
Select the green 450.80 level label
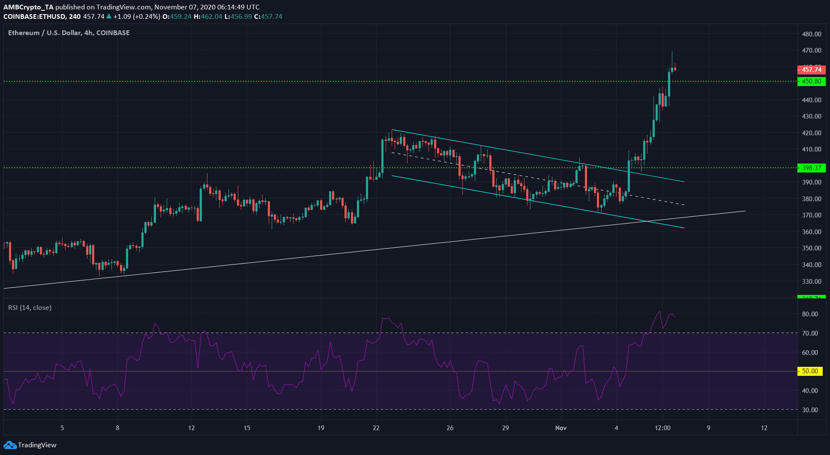(811, 81)
